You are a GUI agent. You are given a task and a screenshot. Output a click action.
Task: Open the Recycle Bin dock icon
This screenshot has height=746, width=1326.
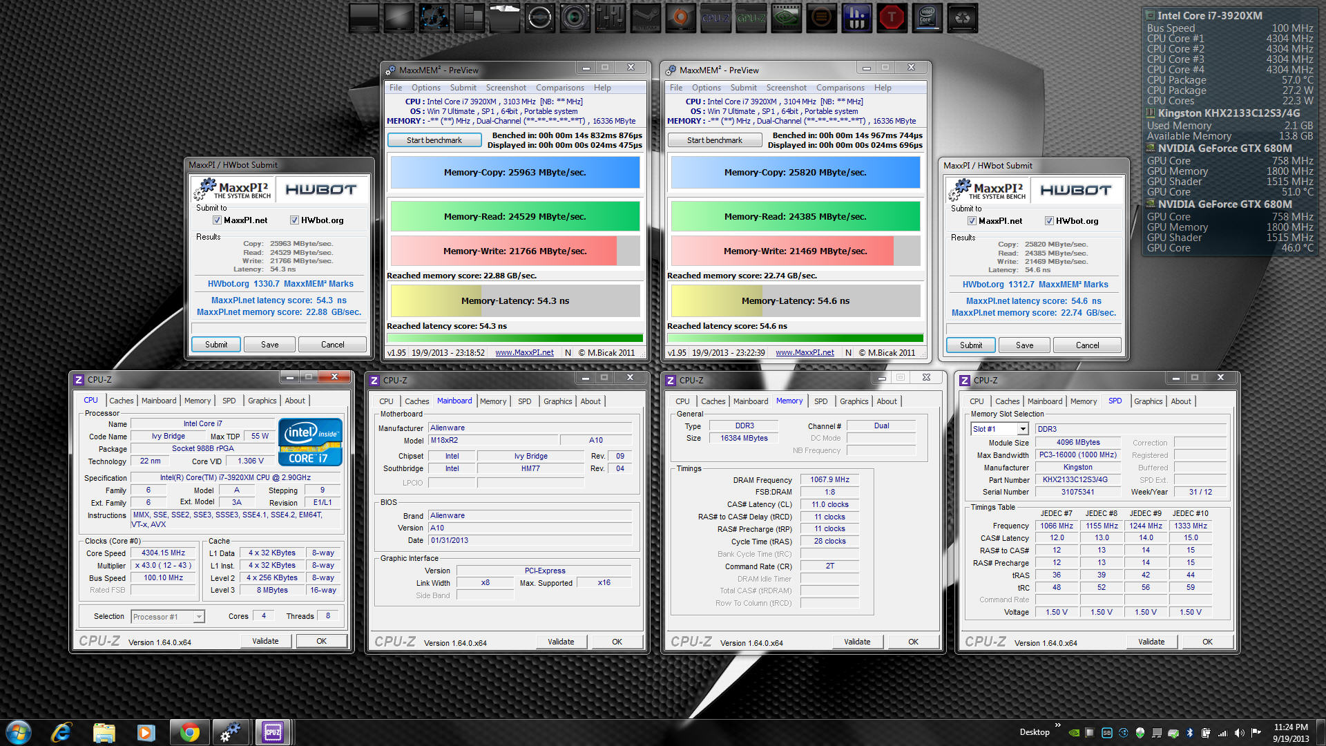962,18
